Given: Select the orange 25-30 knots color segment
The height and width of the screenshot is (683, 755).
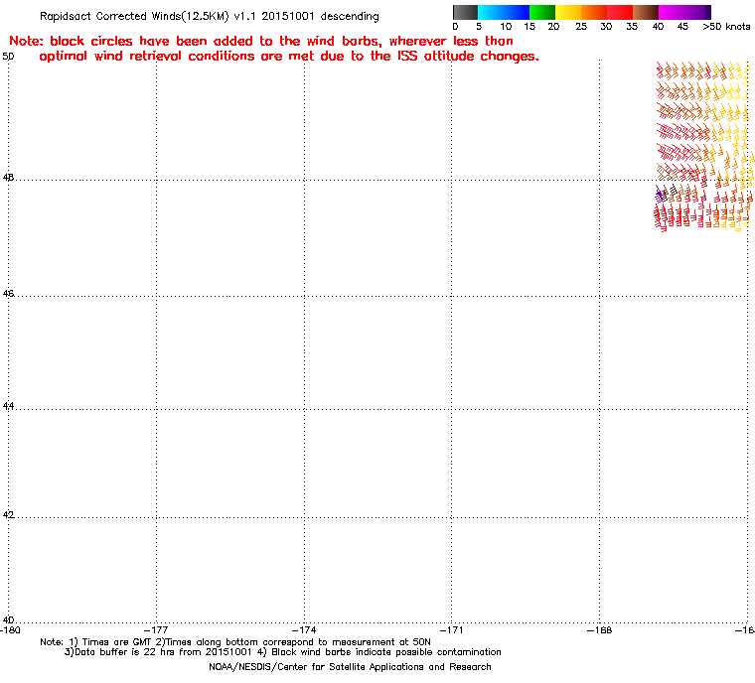Looking at the screenshot, I should point(594,12).
